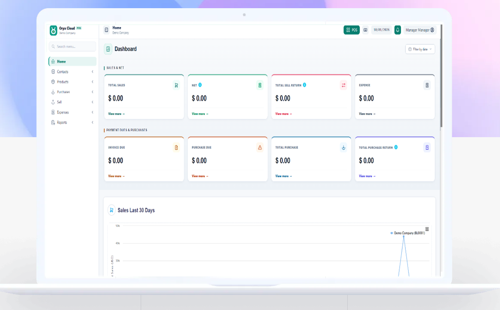
Task: Open the Contacts sidebar menu
Action: point(72,72)
